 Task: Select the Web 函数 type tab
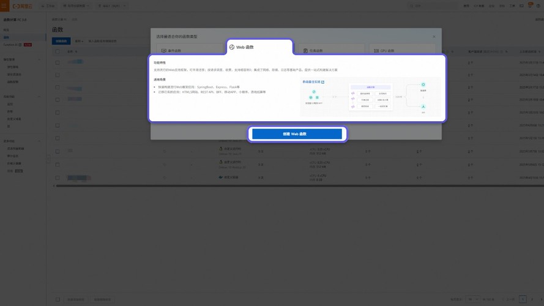pyautogui.click(x=260, y=47)
